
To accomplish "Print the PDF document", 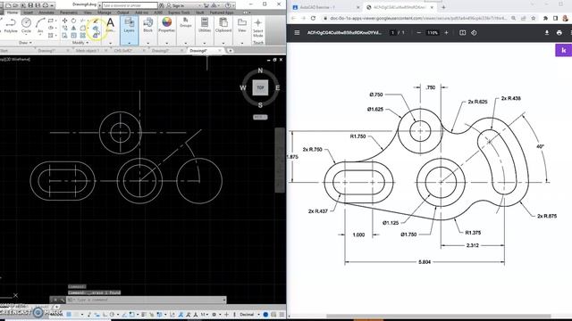I will [559, 32].
